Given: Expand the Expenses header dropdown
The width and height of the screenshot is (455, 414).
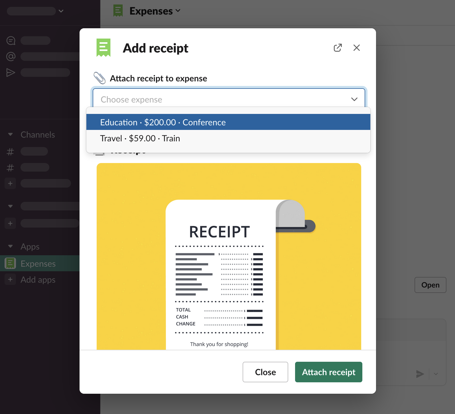Looking at the screenshot, I should [178, 11].
